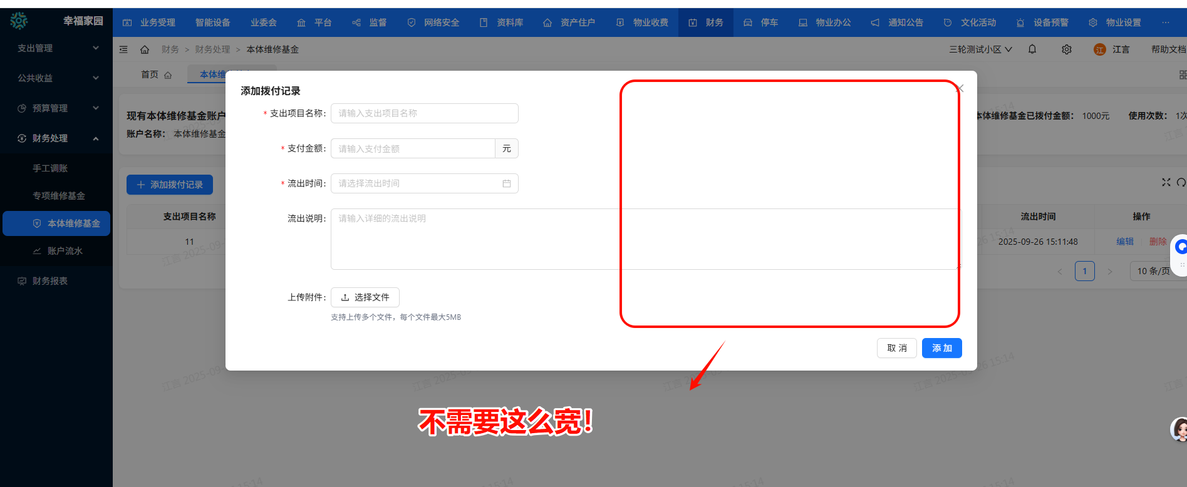Open the 通知公告 menu
Screen dimensions: 1187x487
click(898, 23)
